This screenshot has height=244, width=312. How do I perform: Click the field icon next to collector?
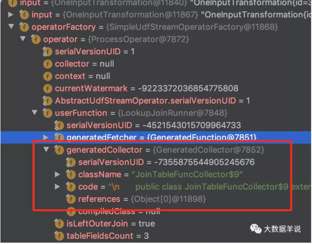pyautogui.click(x=47, y=64)
